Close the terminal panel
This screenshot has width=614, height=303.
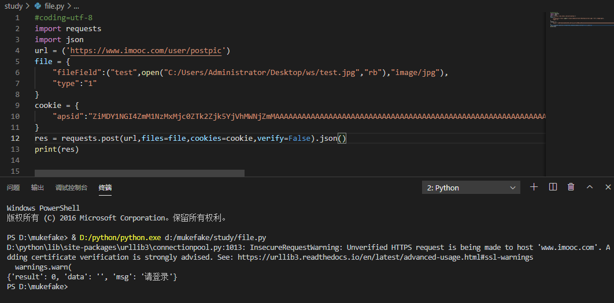(608, 187)
